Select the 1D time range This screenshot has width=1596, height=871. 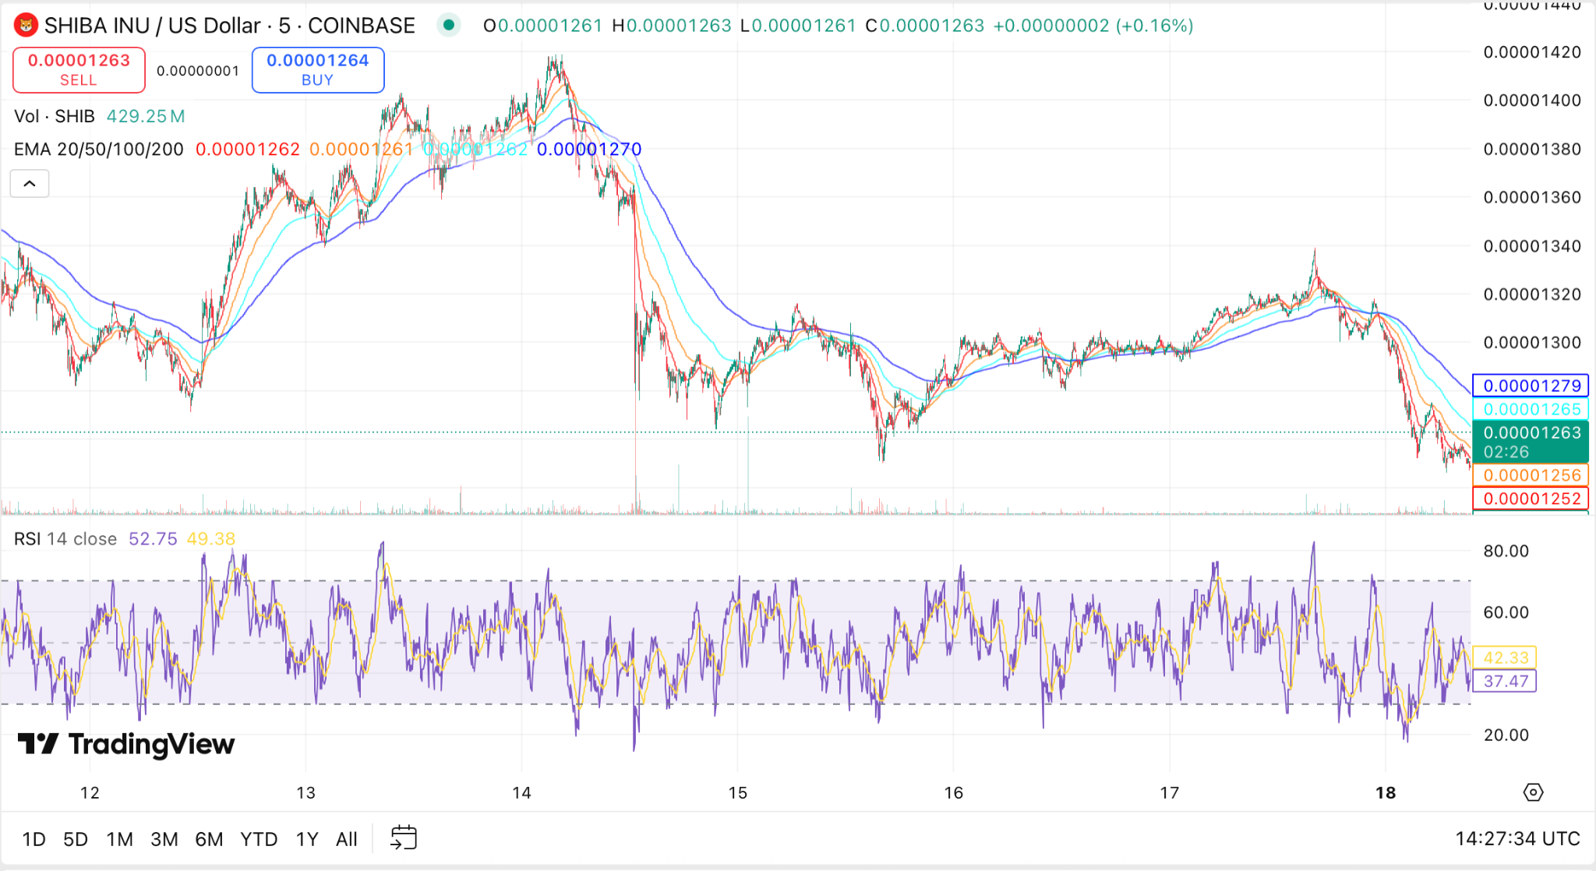[x=34, y=839]
